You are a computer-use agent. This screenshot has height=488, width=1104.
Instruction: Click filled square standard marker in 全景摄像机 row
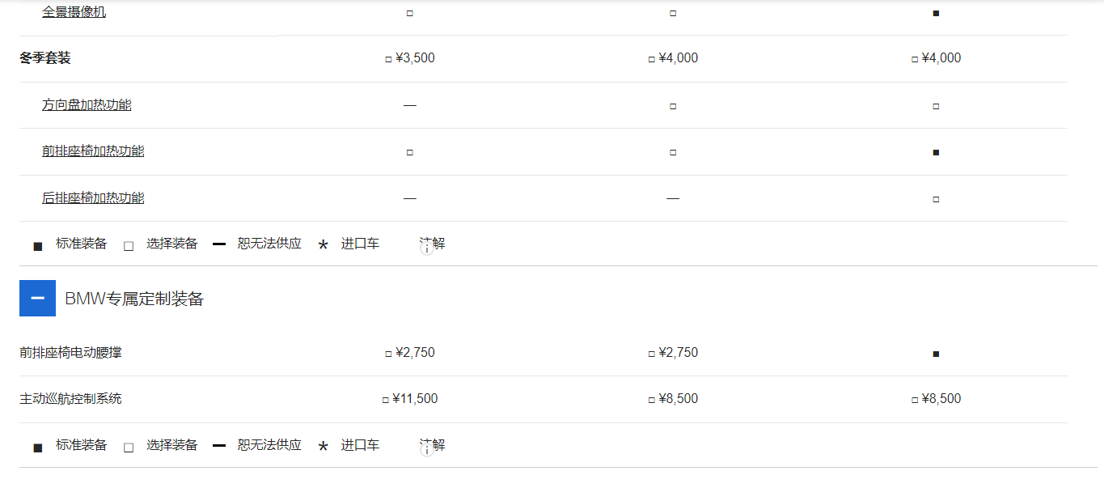(x=936, y=13)
